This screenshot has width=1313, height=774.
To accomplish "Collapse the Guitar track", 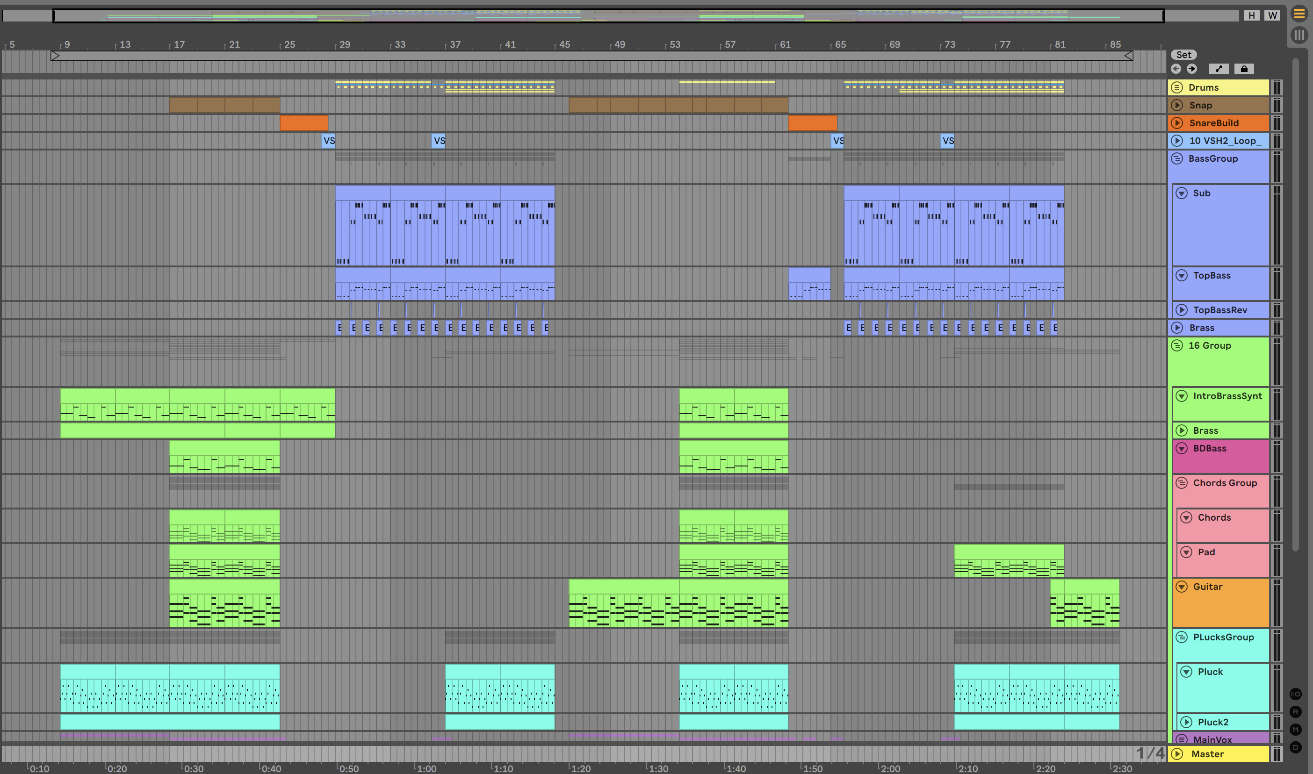I will (x=1182, y=587).
